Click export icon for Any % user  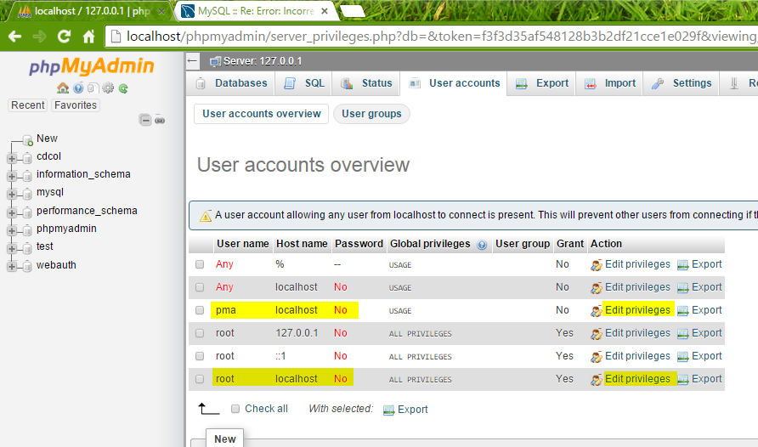point(682,265)
